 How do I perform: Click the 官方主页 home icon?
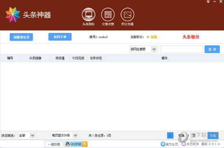163,144
